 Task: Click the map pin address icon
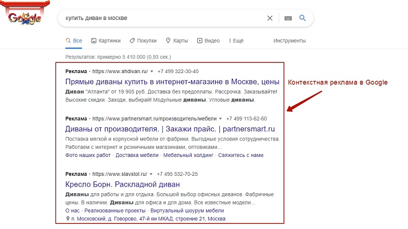[x=68, y=219]
